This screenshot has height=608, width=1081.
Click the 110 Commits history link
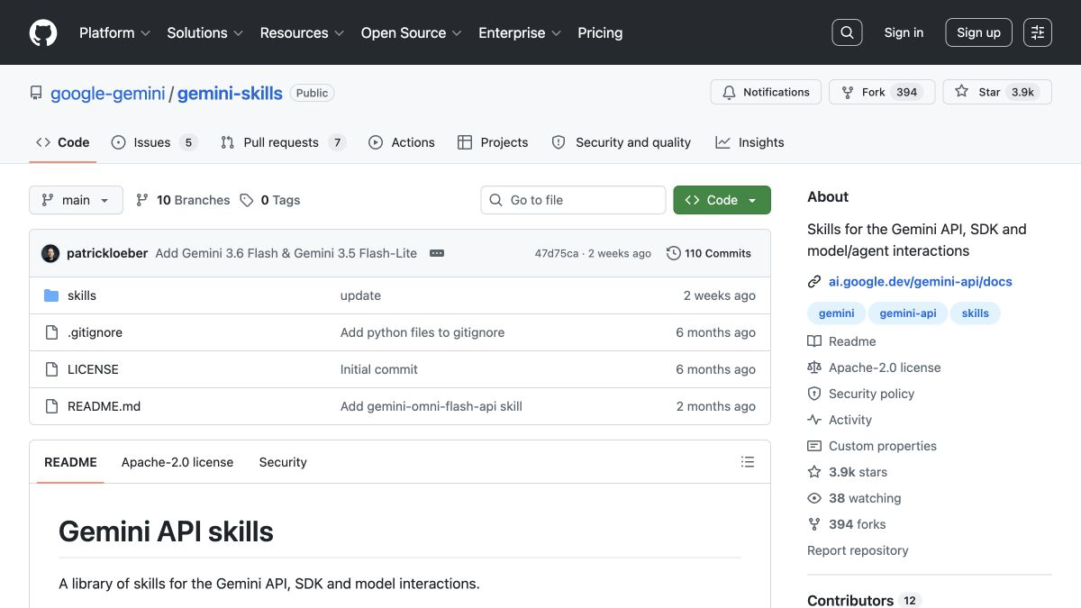pos(709,253)
